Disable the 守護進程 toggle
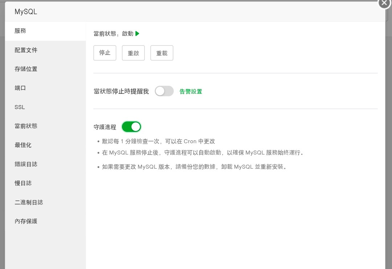The image size is (392, 269). coord(131,127)
